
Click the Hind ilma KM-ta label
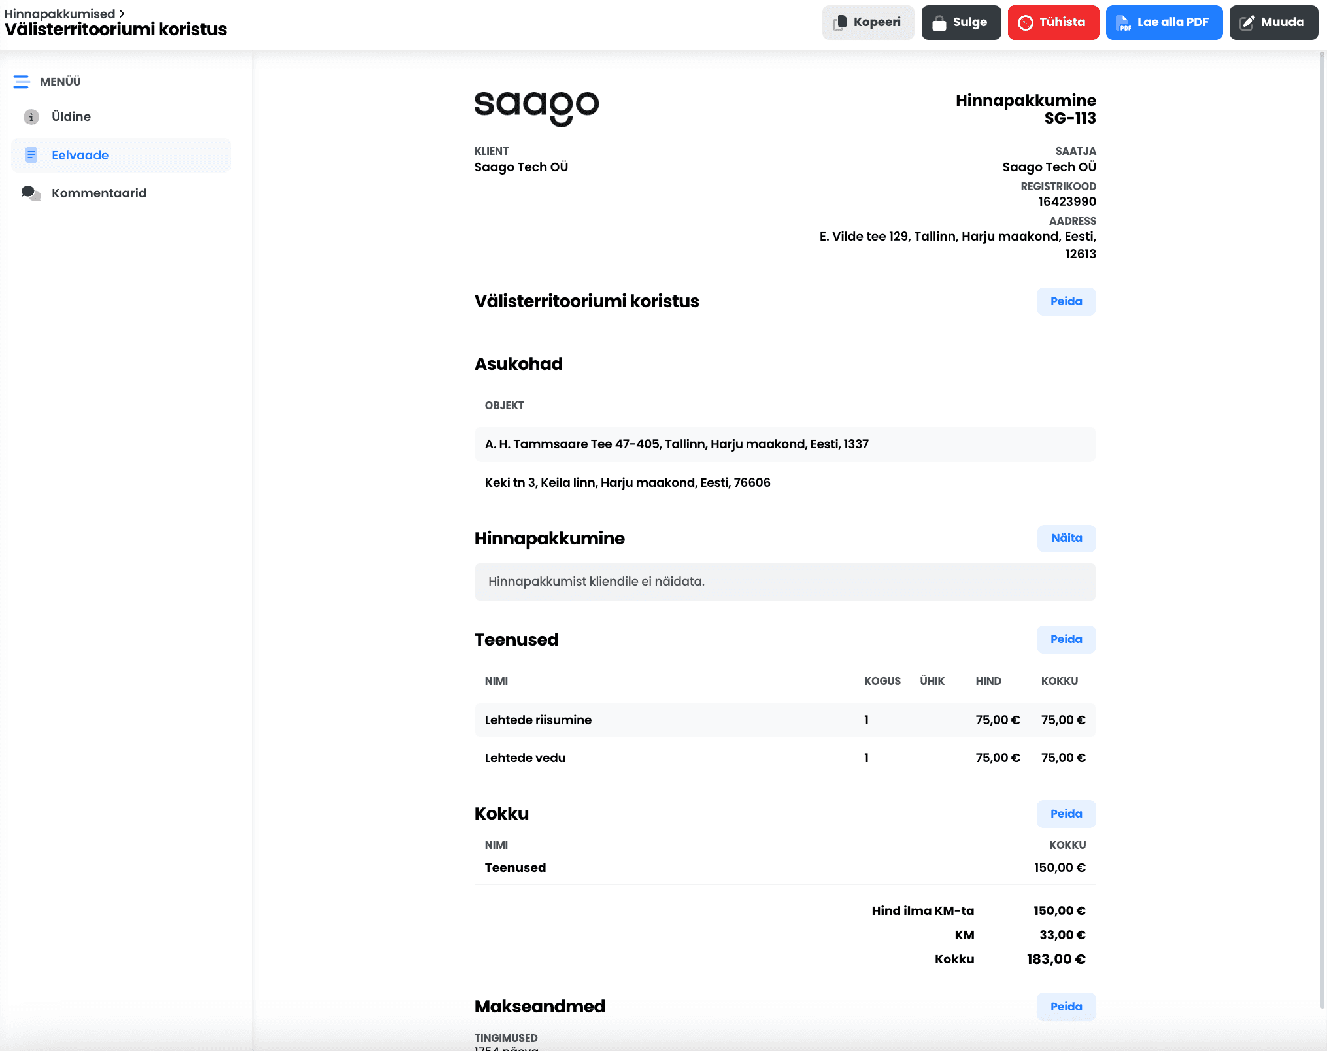tap(922, 911)
